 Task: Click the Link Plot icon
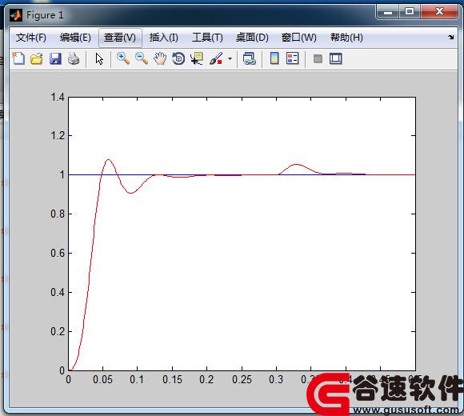249,58
